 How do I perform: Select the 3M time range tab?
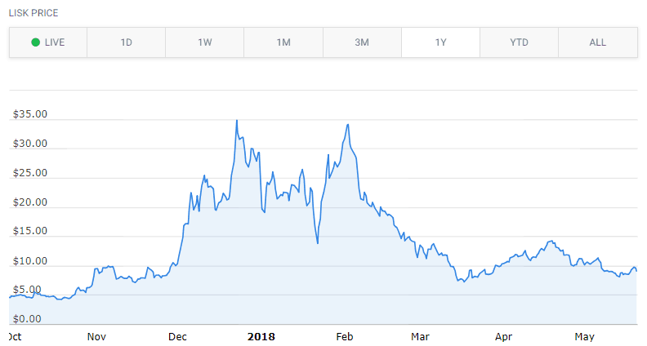click(362, 42)
